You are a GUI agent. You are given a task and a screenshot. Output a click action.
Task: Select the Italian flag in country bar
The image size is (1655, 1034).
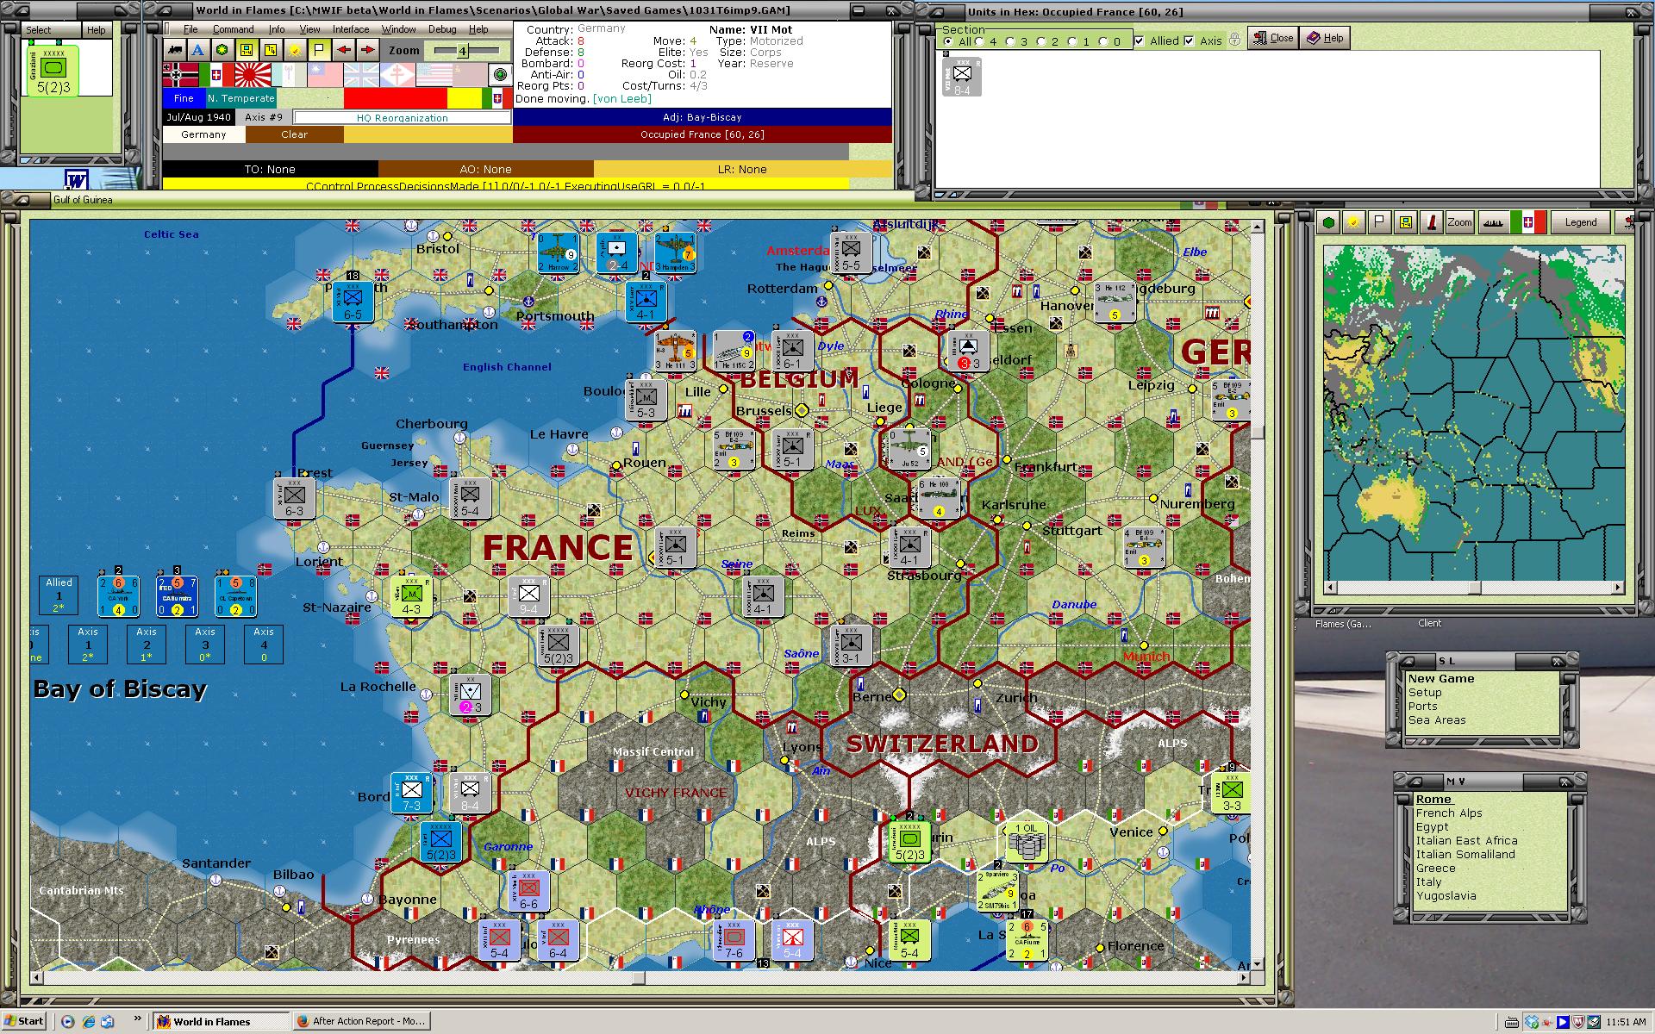pos(216,75)
